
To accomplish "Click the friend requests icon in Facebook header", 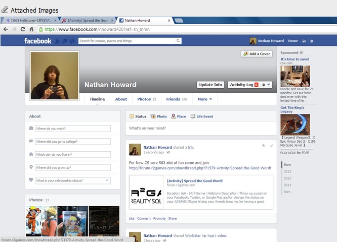I will [58, 41].
